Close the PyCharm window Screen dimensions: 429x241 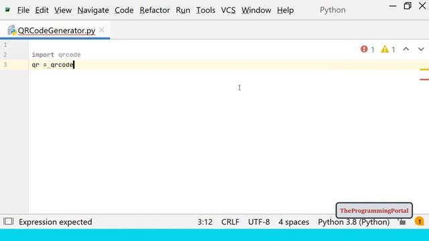pos(422,6)
